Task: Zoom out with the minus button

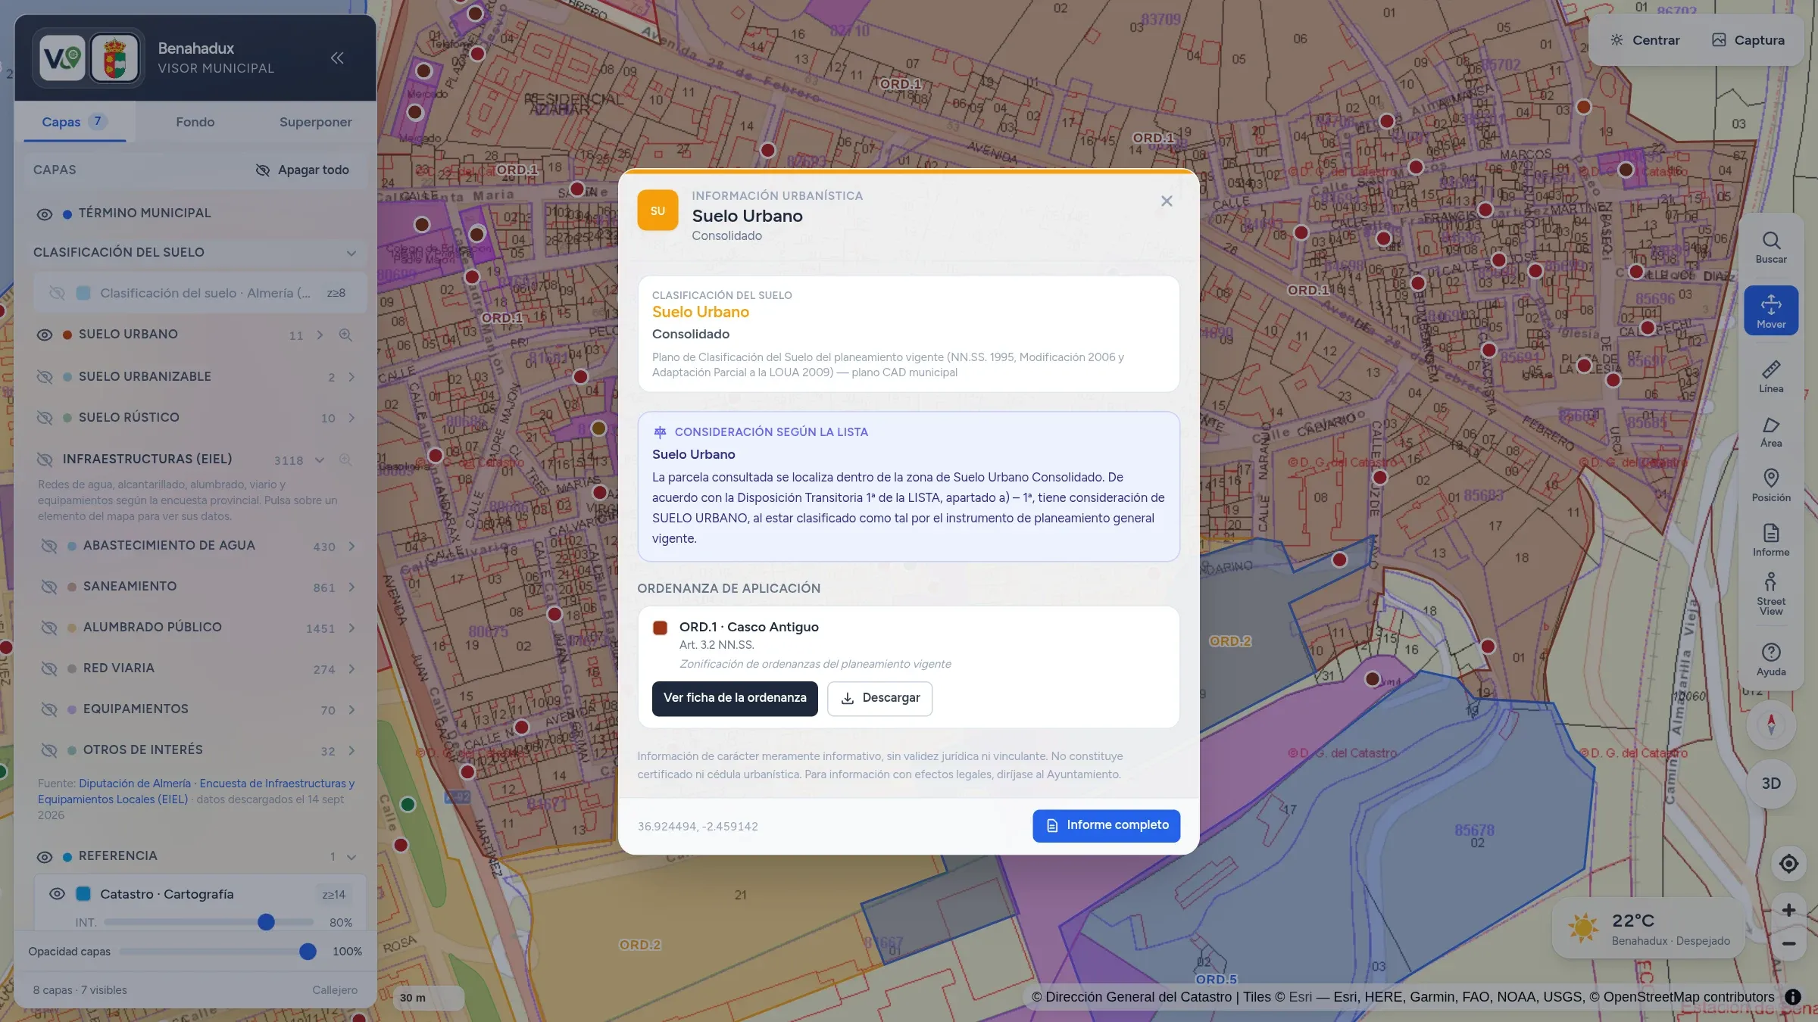Action: click(1788, 944)
